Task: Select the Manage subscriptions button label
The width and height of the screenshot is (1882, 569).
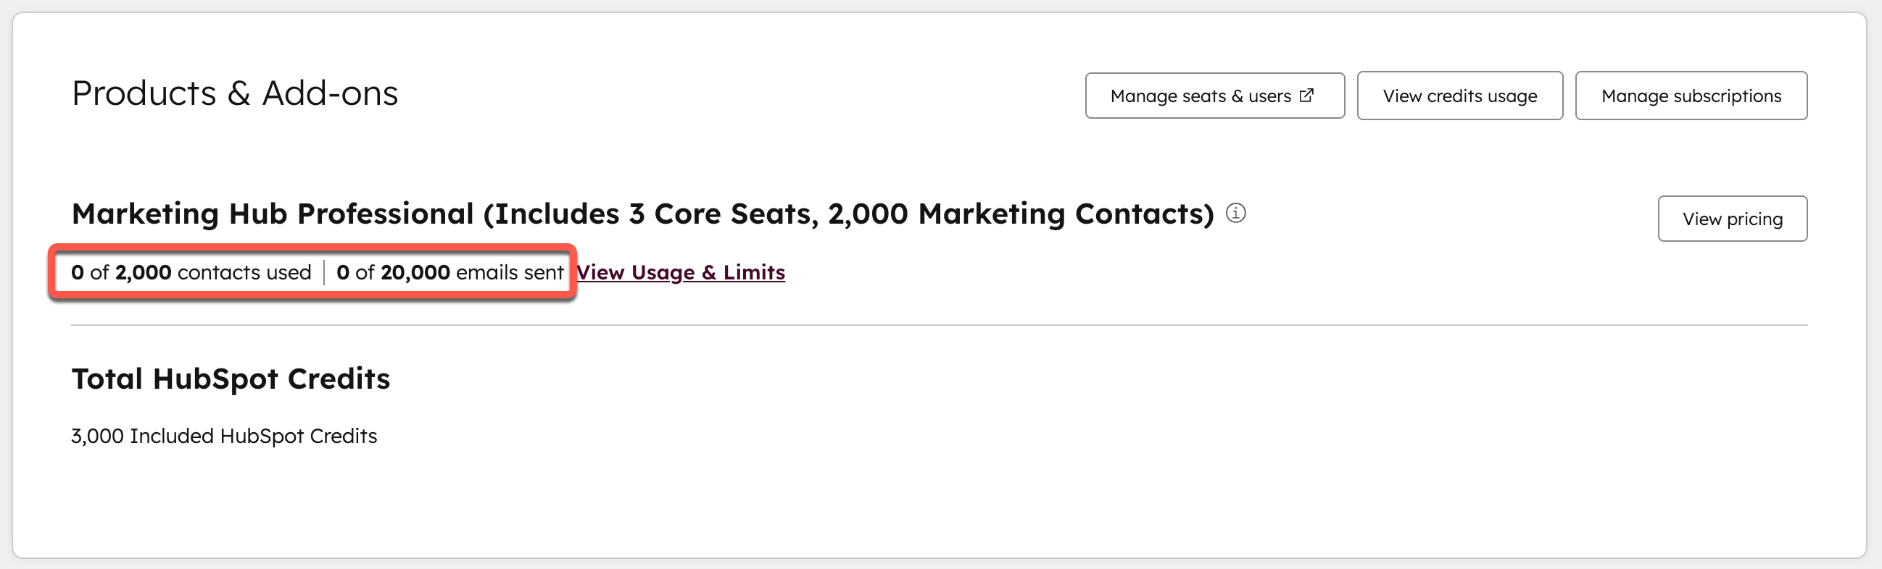Action: pyautogui.click(x=1691, y=95)
